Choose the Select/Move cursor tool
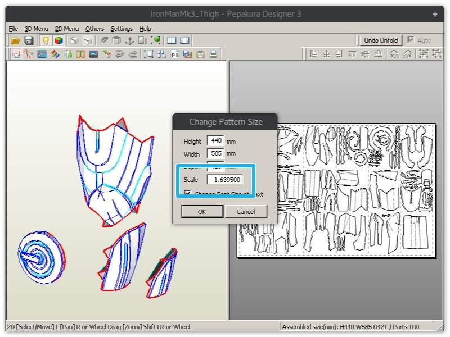Viewport: 450px width, 337px height. 16,54
